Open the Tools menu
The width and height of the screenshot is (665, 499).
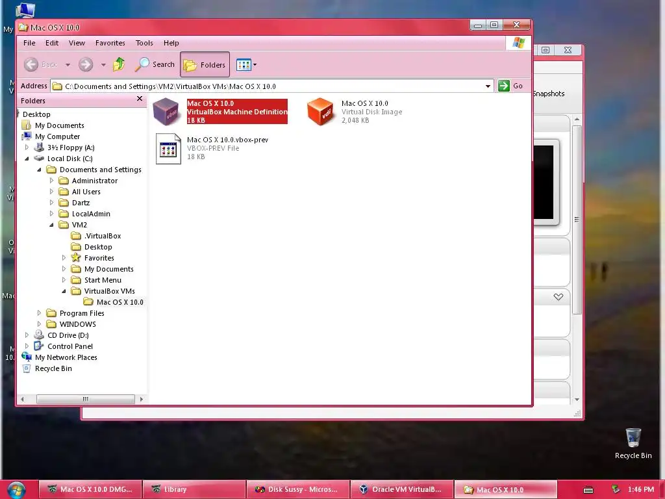144,43
